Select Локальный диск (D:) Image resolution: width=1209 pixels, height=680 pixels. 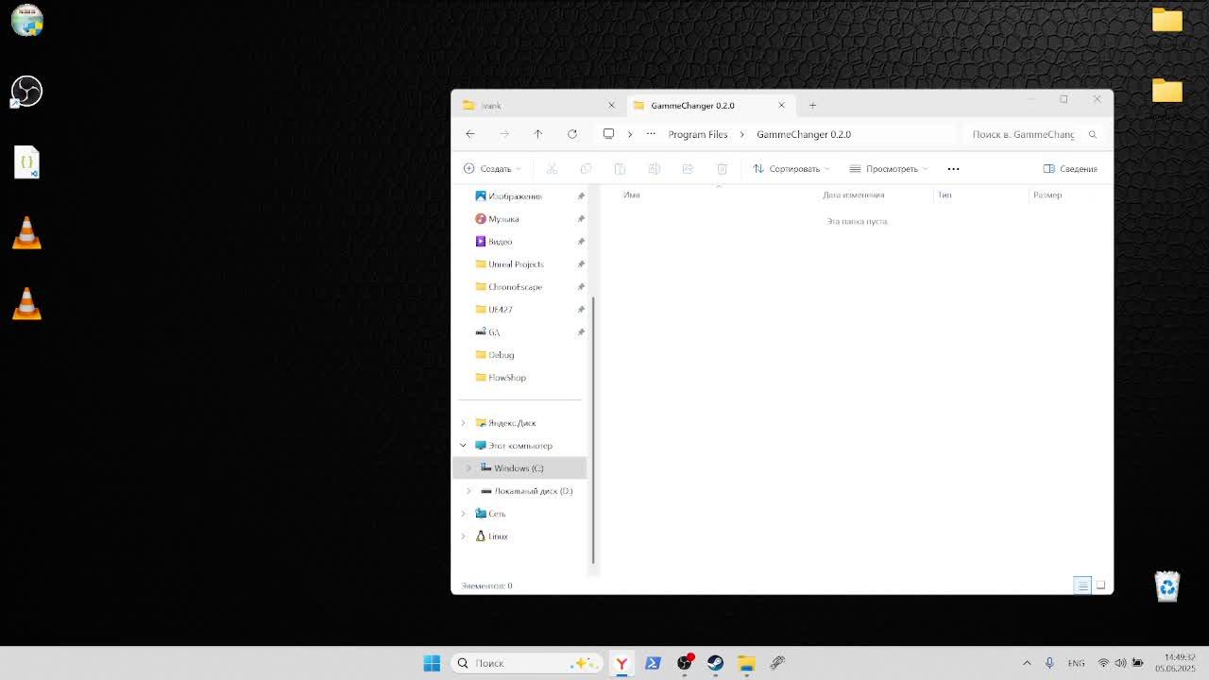coord(533,491)
